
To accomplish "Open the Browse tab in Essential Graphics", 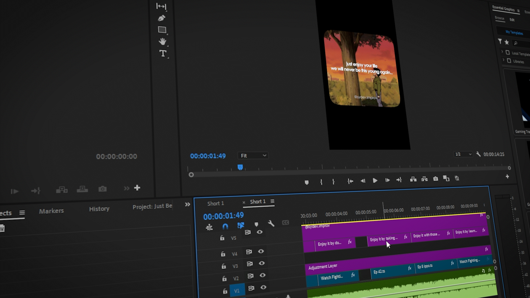I will [499, 18].
